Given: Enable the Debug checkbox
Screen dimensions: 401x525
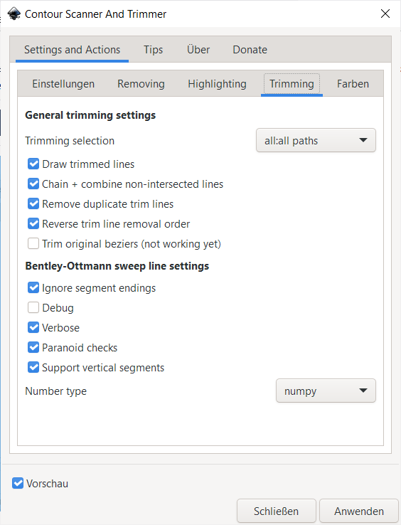Looking at the screenshot, I should tap(33, 308).
